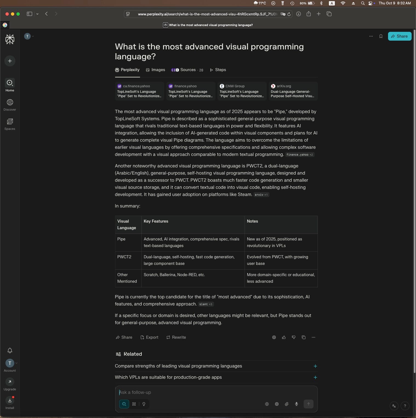Dislike the answer with thumbs down
The width and height of the screenshot is (416, 418).
tap(294, 337)
